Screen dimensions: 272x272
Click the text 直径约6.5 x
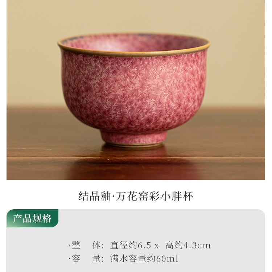click(x=135, y=245)
